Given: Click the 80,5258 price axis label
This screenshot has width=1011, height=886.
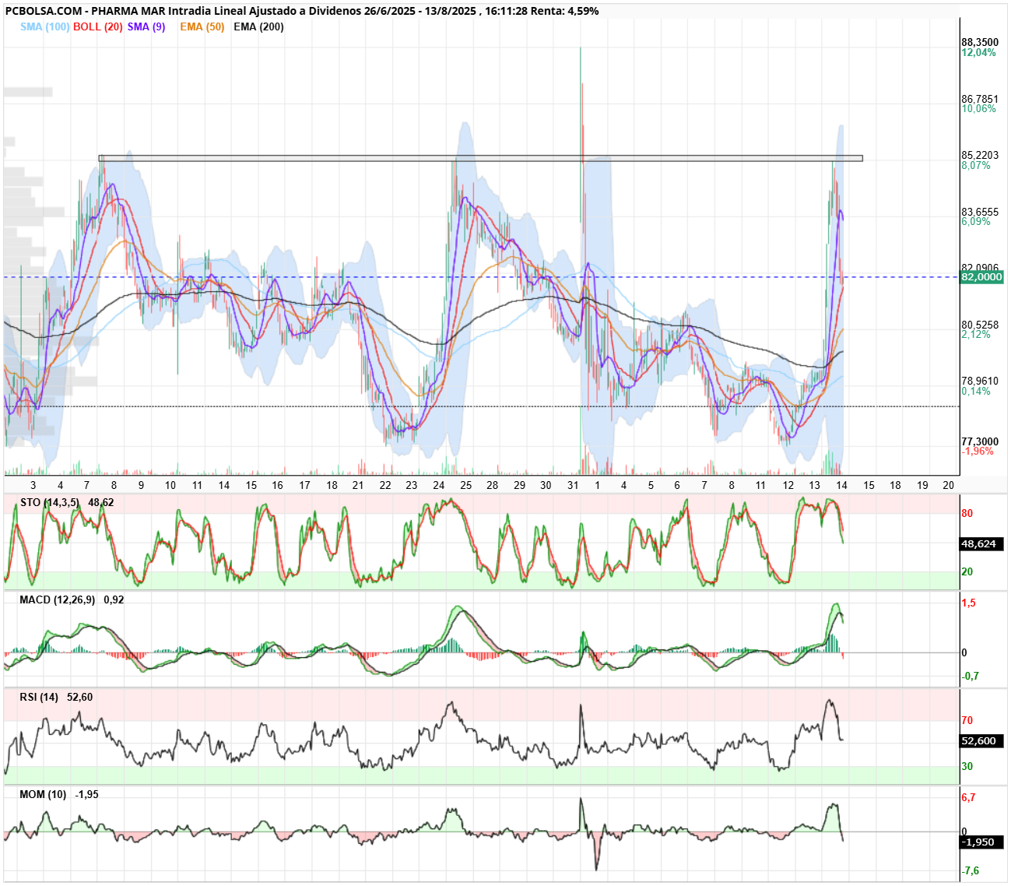Looking at the screenshot, I should click(980, 325).
